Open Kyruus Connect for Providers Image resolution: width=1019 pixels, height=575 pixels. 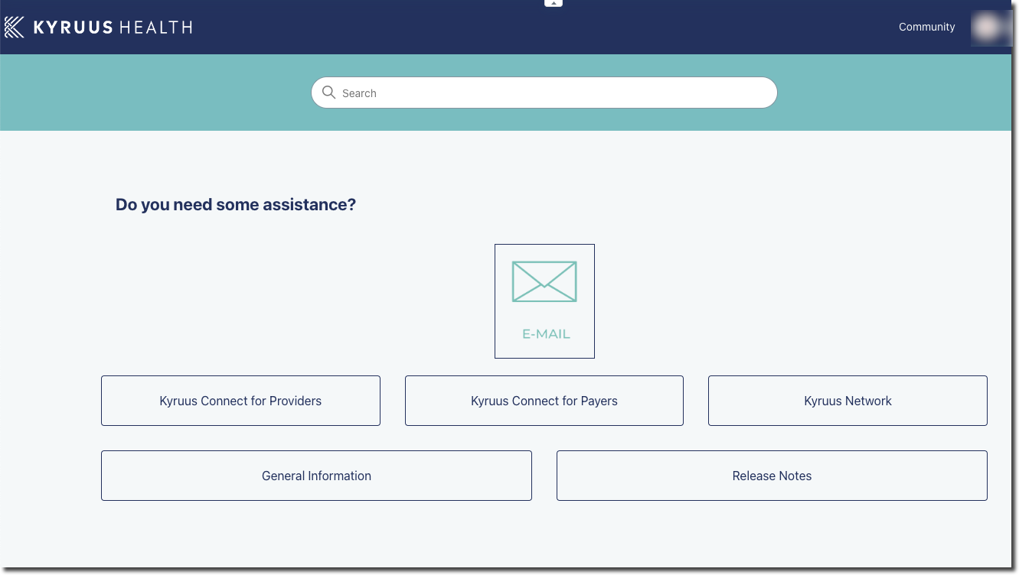pos(240,401)
